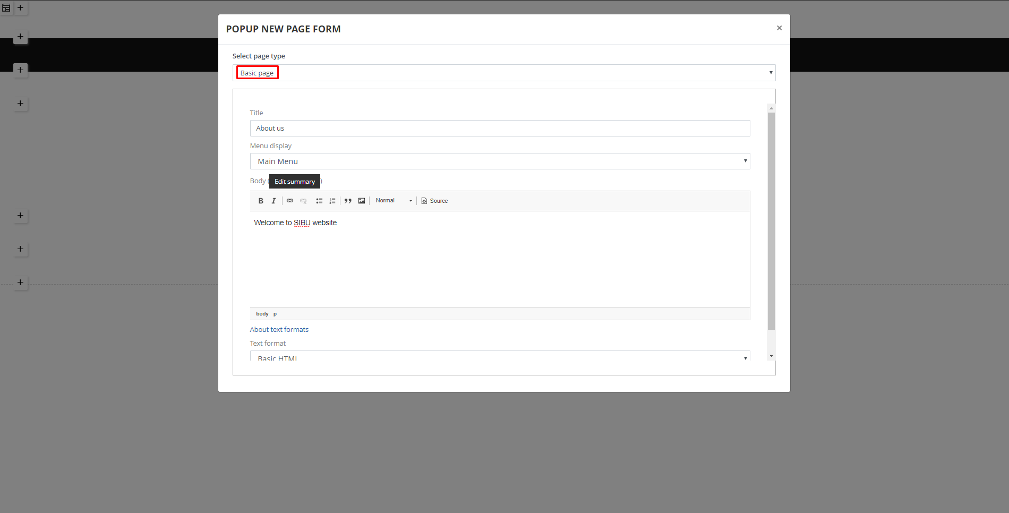The height and width of the screenshot is (513, 1009).
Task: Open the Normal paragraph format dropdown
Action: coord(394,201)
